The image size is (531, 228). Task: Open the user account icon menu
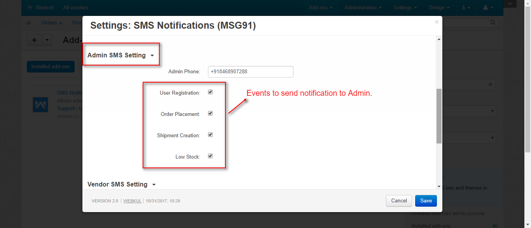click(x=488, y=8)
